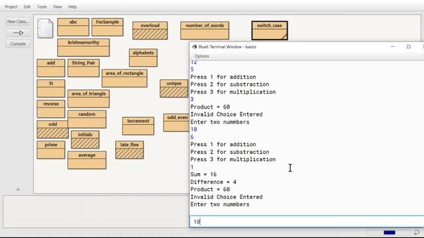The width and height of the screenshot is (424, 238).
Task: Open the project README paper icon
Action: click(45, 28)
